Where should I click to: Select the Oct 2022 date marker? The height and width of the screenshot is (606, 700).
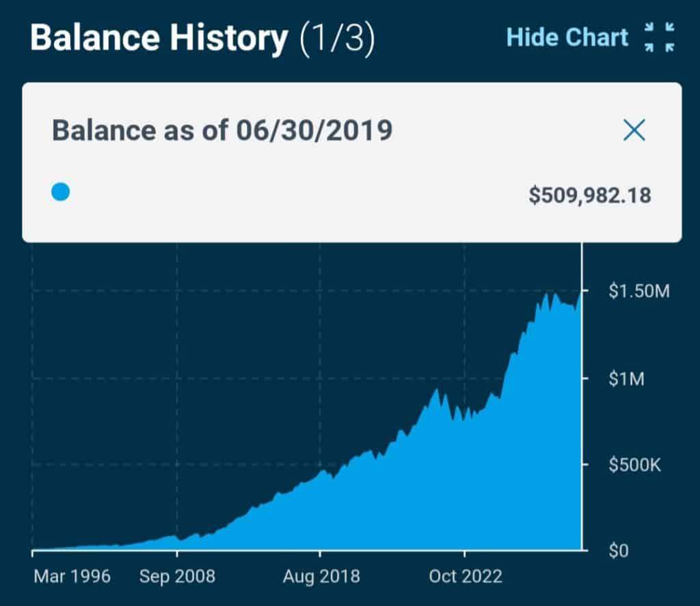tap(465, 576)
